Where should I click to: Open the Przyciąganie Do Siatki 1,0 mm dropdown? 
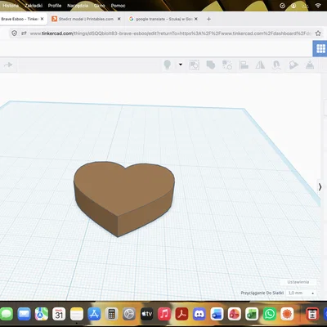302,293
